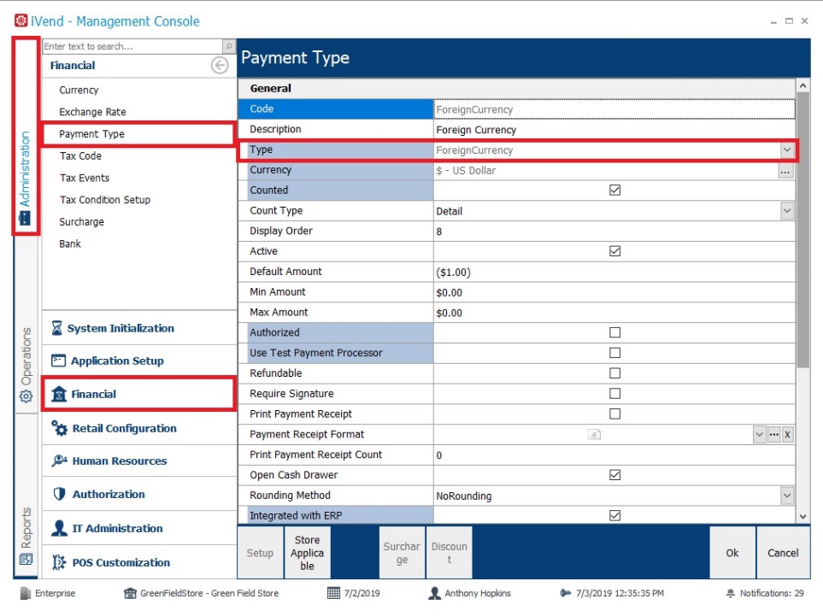Click the key icon beside 7/3/2019 timestamp
Viewport: 823px width, 616px height.
(x=565, y=593)
